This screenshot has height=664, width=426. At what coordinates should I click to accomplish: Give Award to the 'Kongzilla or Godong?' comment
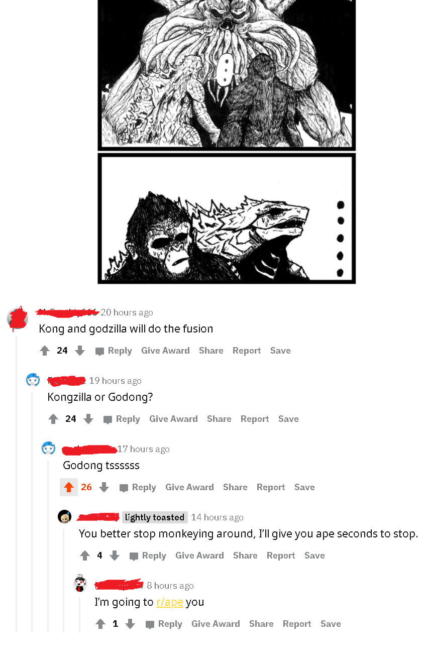(173, 419)
